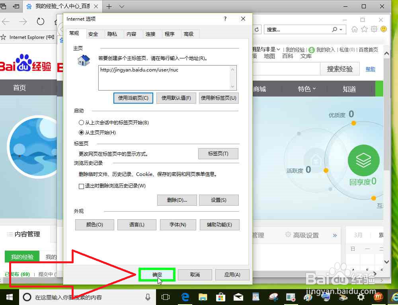Click the 使用当前页 button

[133, 98]
